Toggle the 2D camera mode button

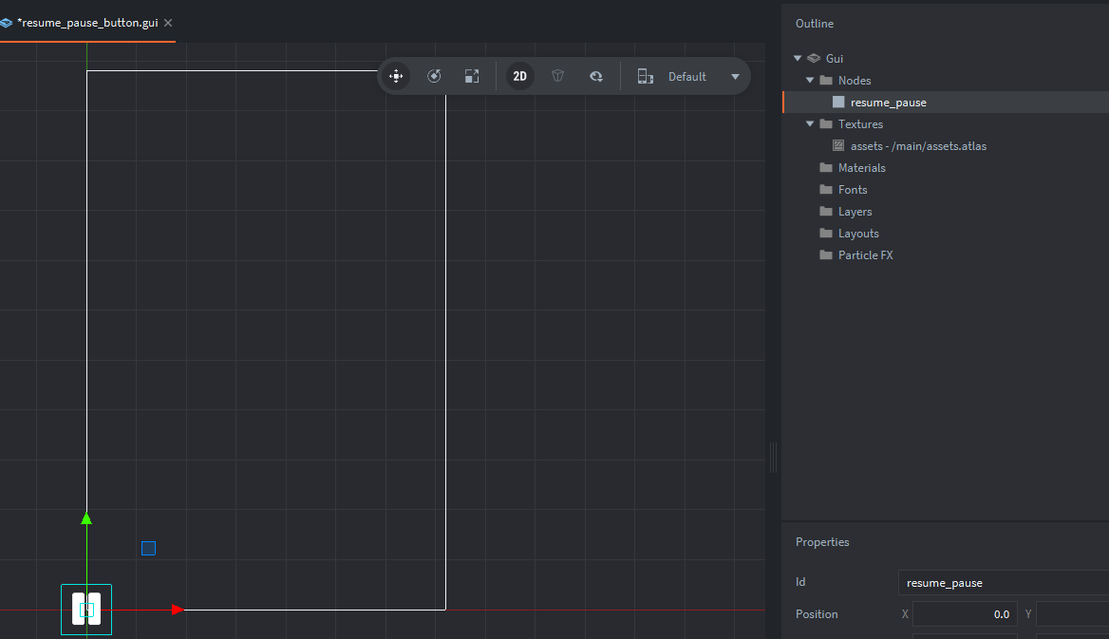520,76
